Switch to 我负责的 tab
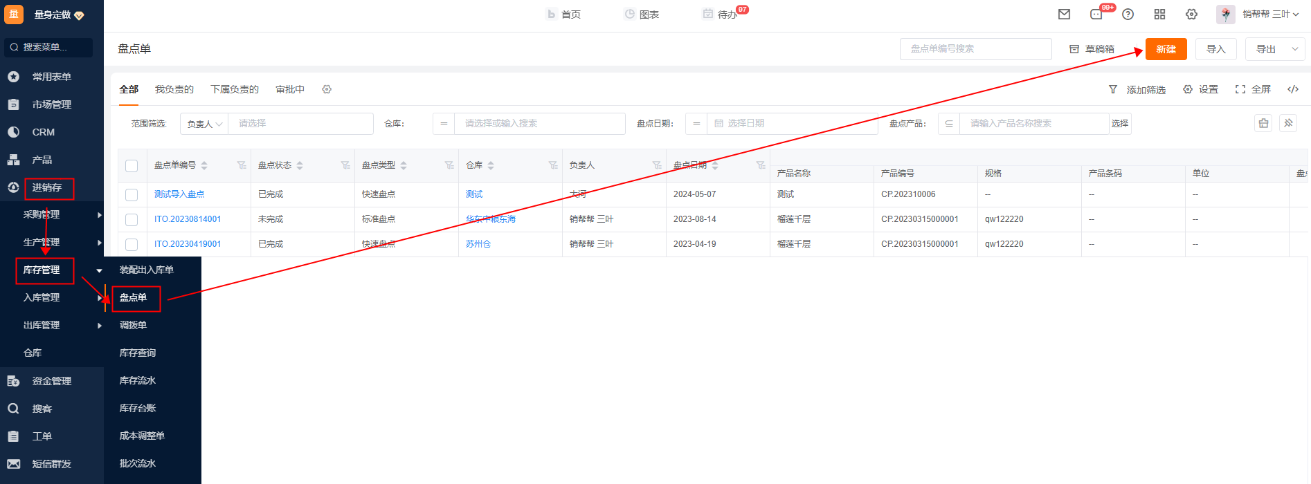Image resolution: width=1311 pixels, height=484 pixels. (x=174, y=89)
